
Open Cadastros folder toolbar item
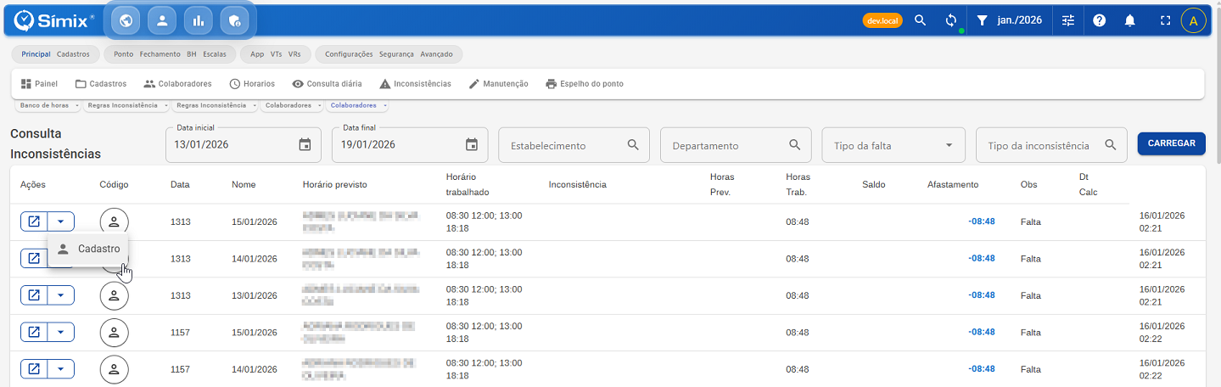click(x=101, y=84)
